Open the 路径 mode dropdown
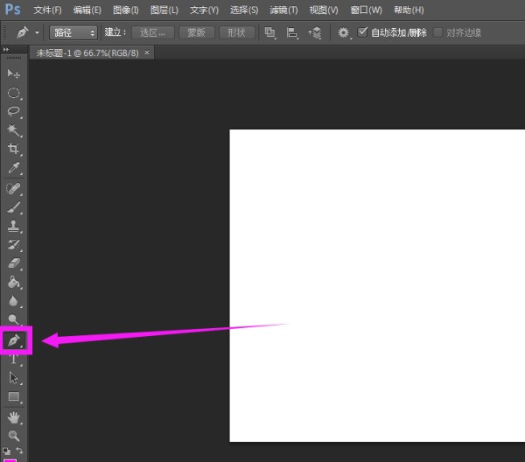 coord(73,32)
